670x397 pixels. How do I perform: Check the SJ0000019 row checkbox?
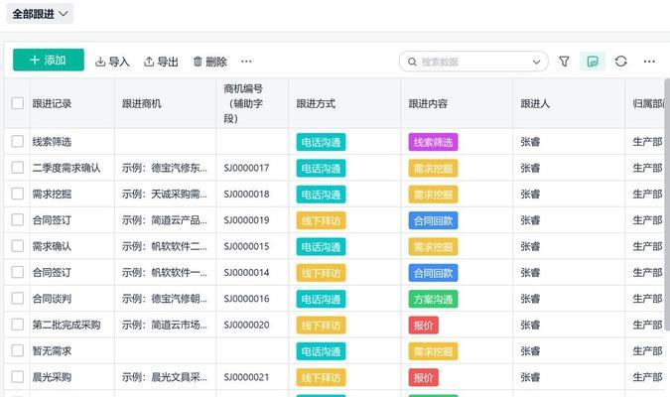tap(18, 219)
